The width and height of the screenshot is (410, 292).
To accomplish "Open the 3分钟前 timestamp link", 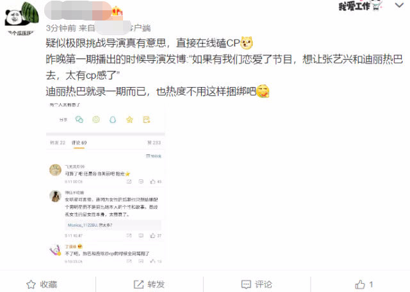I will tap(61, 28).
